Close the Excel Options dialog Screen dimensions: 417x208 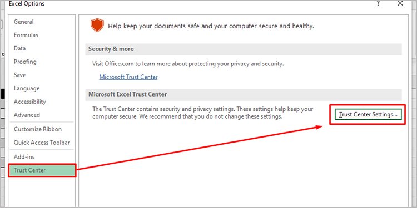click(400, 3)
